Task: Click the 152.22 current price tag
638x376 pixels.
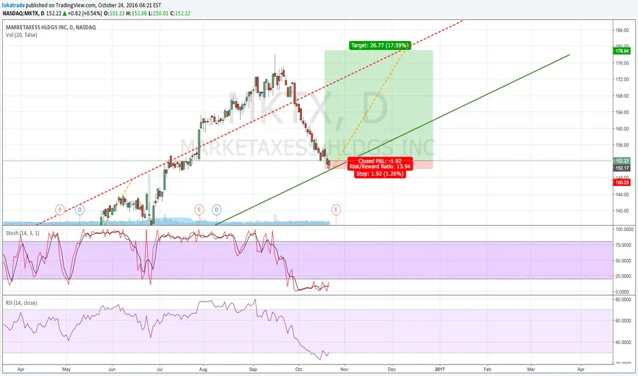Action: [x=622, y=161]
